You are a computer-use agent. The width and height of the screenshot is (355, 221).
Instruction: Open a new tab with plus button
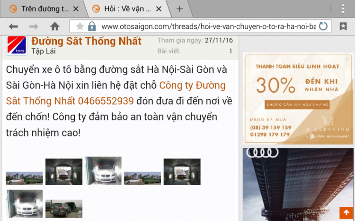179,9
